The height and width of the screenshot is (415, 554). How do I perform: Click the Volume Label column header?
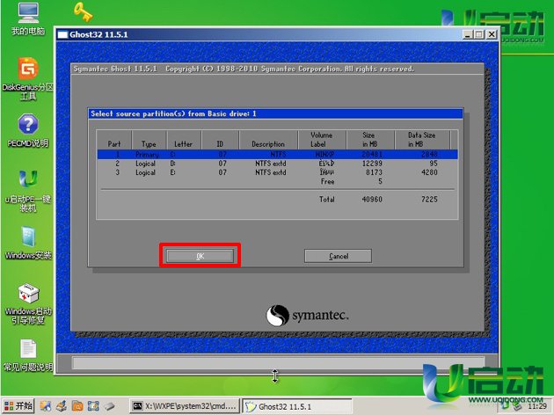pos(322,140)
